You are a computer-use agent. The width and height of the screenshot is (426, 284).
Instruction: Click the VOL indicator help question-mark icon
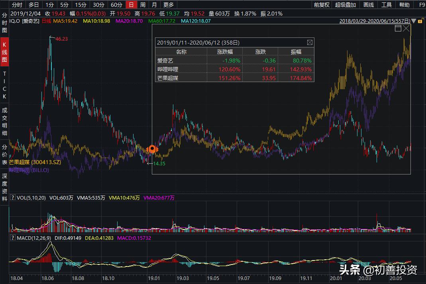coord(12,198)
